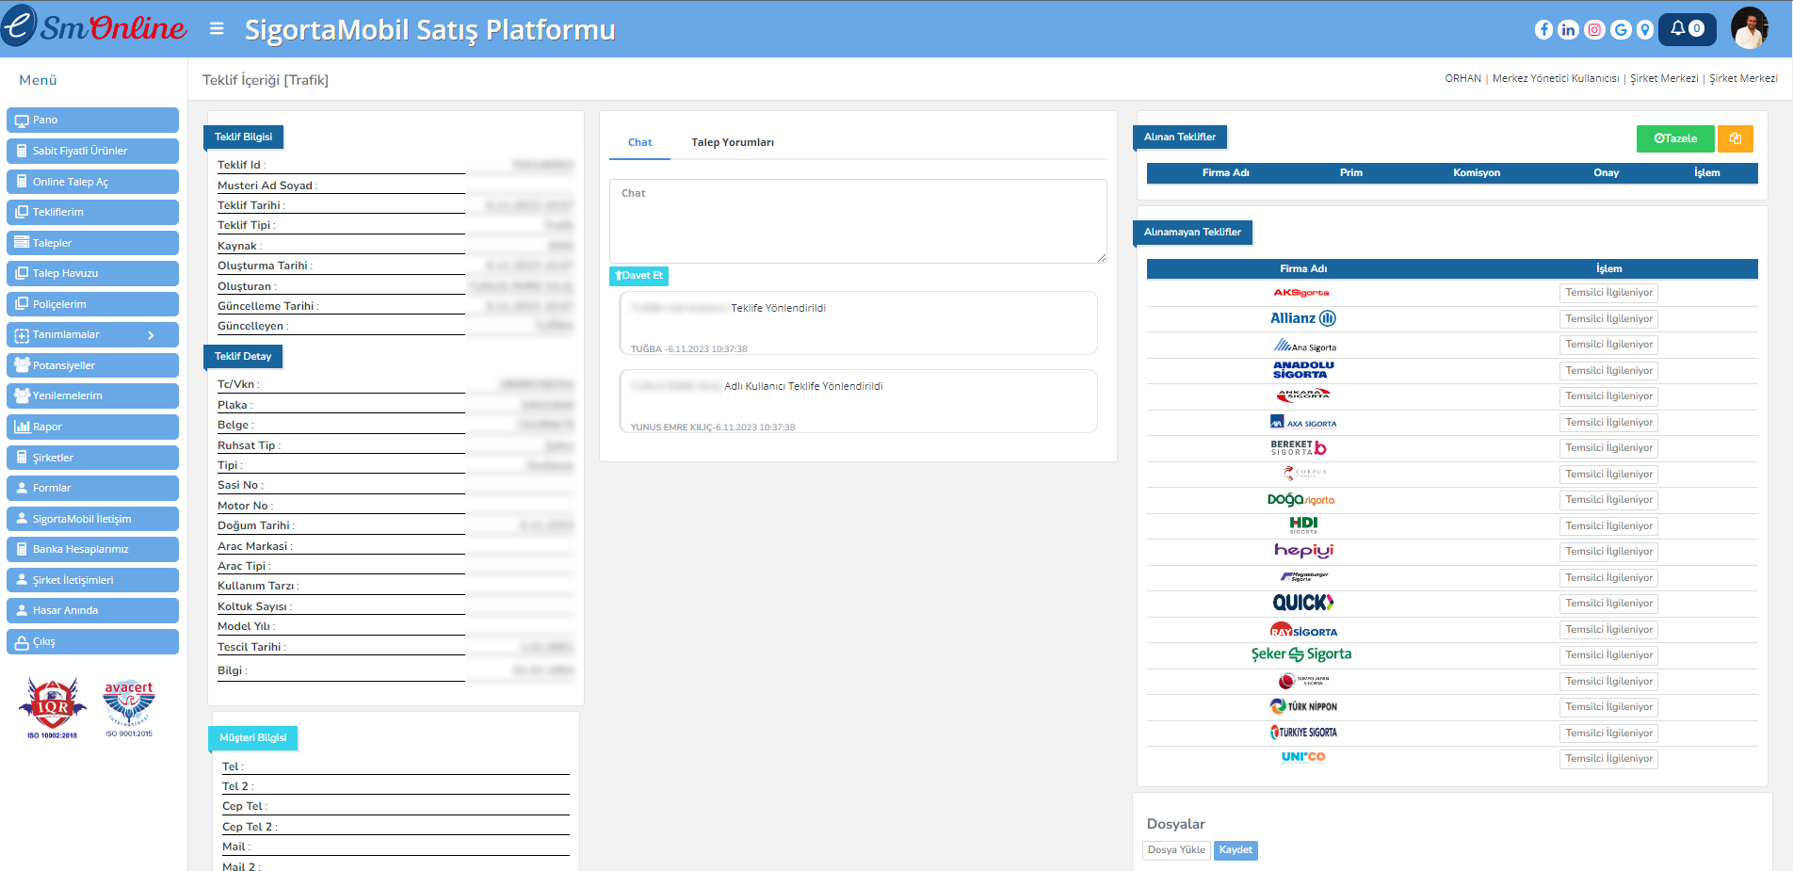Log out via Çıkış
The height and width of the screenshot is (871, 1793).
pos(92,641)
